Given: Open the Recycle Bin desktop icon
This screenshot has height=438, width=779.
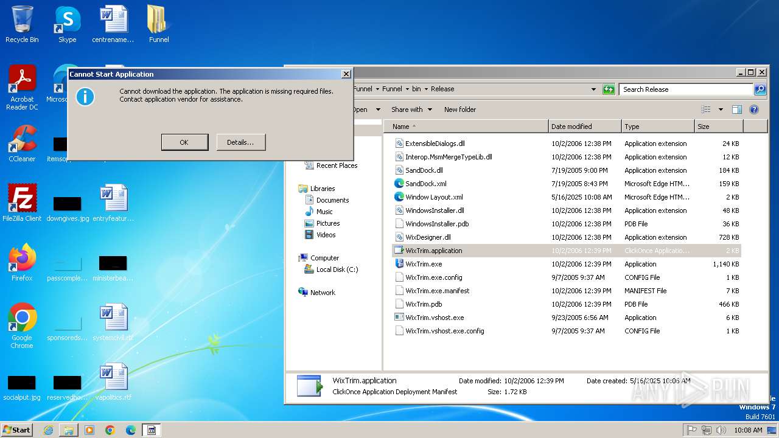Looking at the screenshot, I should [x=22, y=24].
